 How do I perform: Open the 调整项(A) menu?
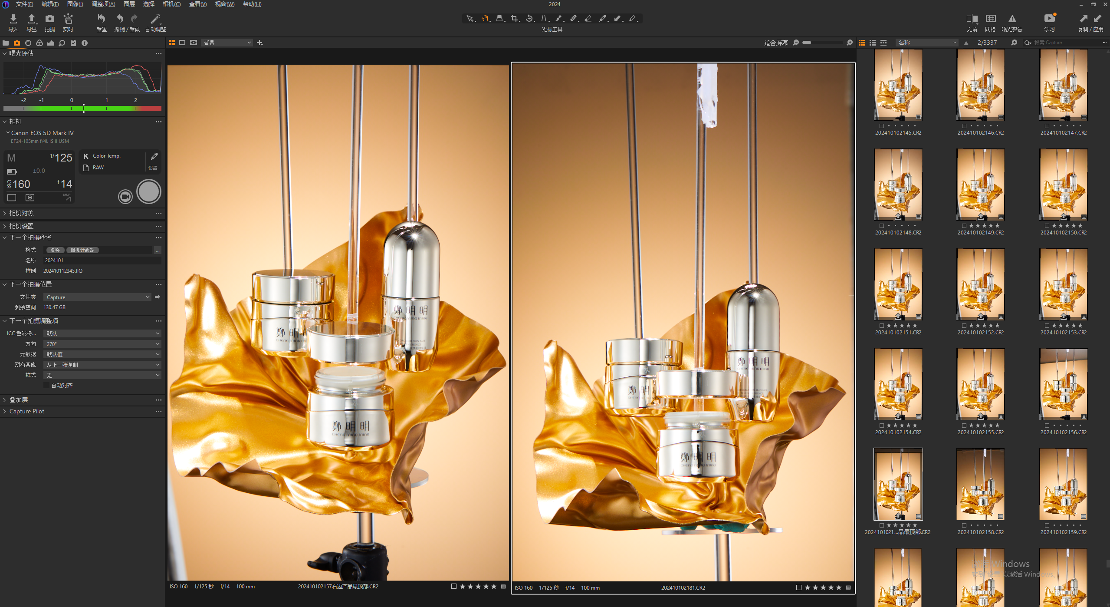[x=103, y=4]
